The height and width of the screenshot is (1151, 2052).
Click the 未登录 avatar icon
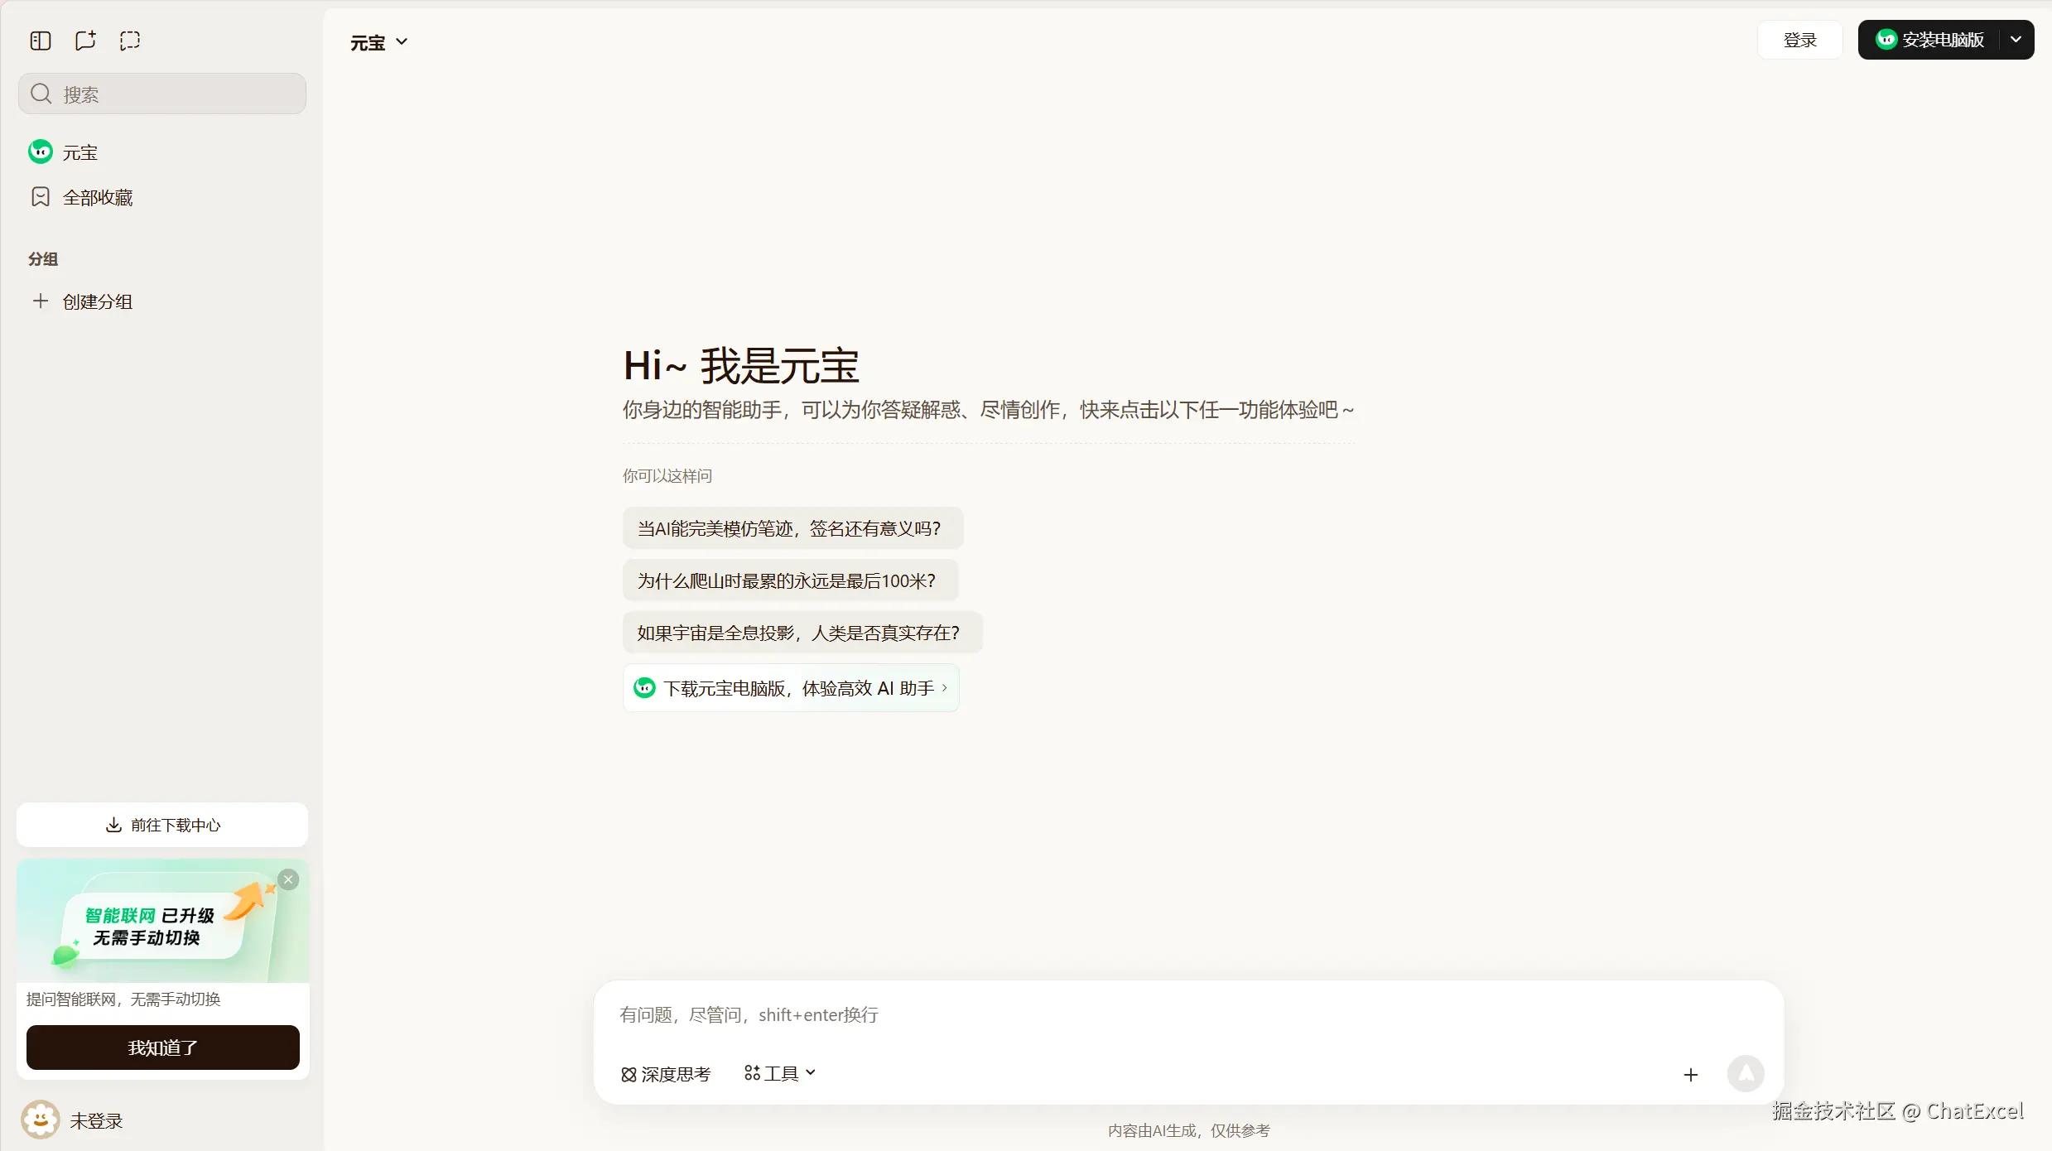pos(40,1120)
